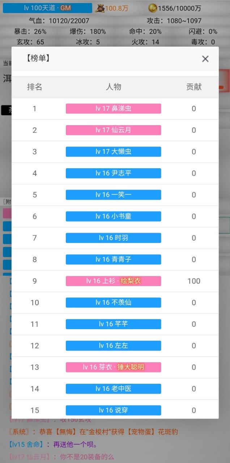Open player lv 16 上衫·绘梨衣

coord(113,281)
